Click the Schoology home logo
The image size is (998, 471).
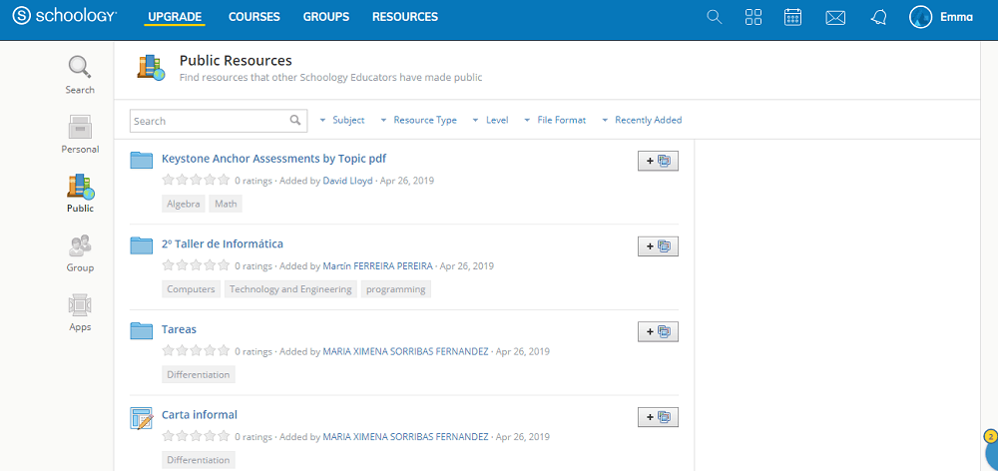(x=65, y=17)
